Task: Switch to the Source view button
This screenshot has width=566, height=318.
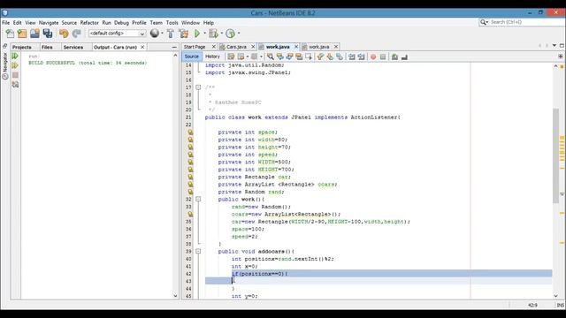Action: point(191,57)
